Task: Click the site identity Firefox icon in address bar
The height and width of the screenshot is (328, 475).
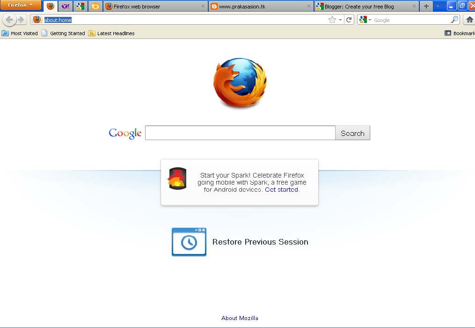Action: click(37, 20)
